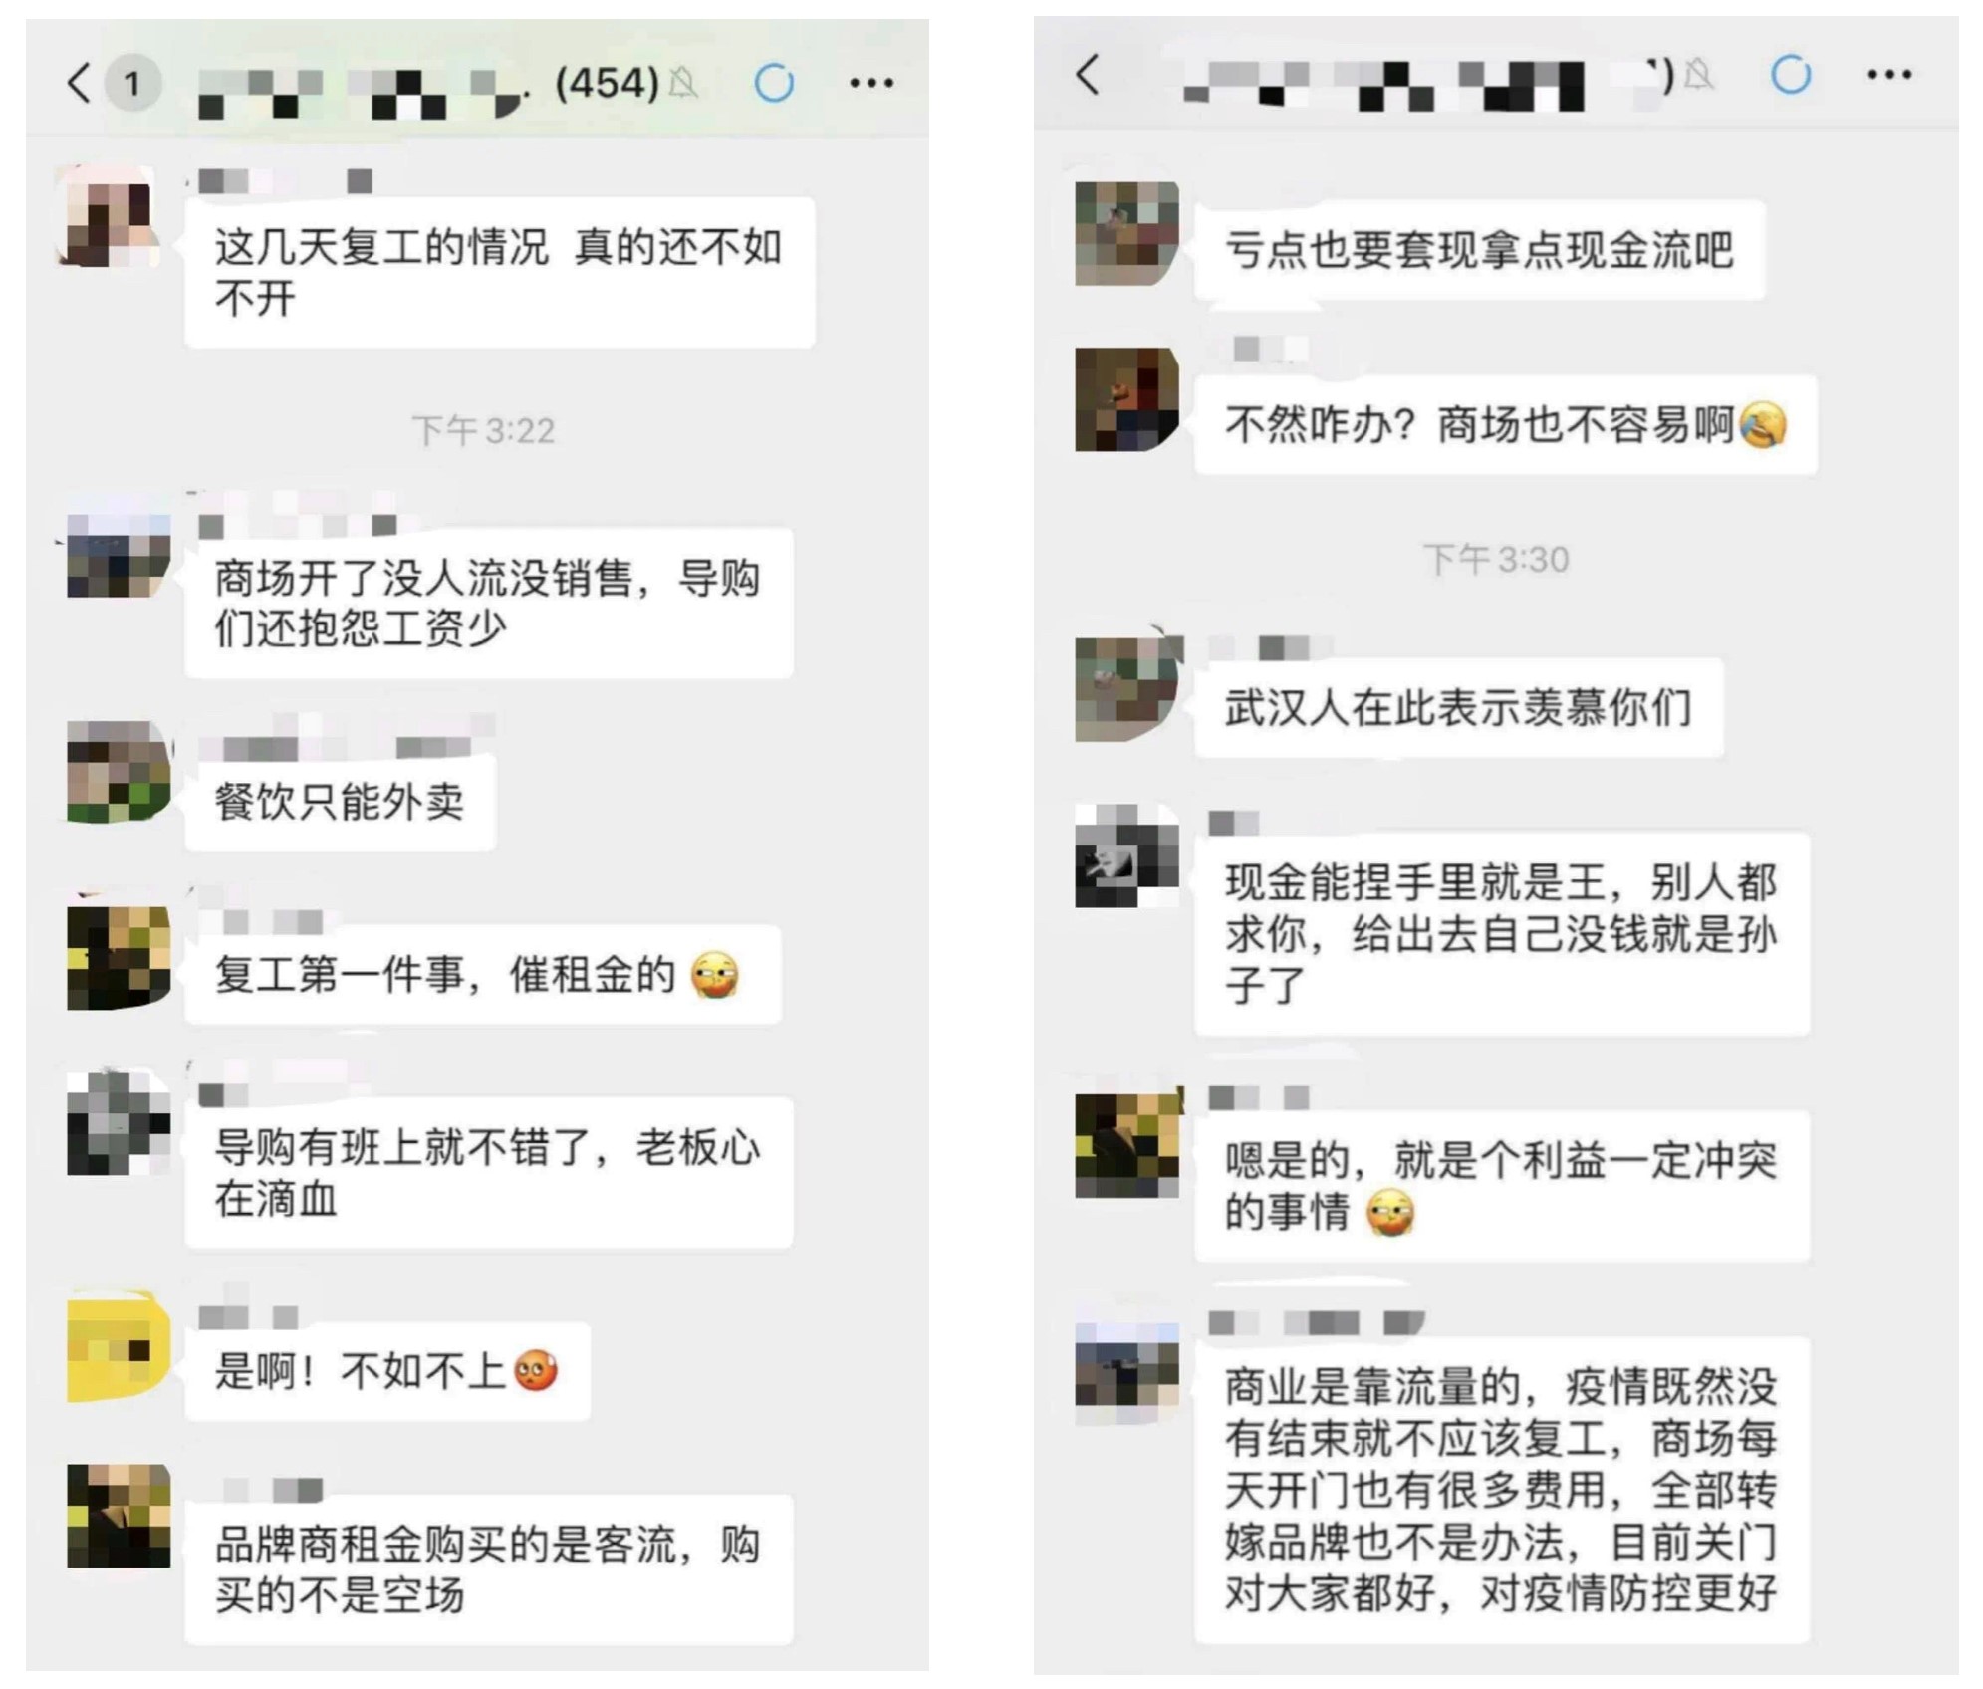Tap the message 亏点也要套现拿点现金流吧
The height and width of the screenshot is (1689, 1983).
click(1479, 250)
